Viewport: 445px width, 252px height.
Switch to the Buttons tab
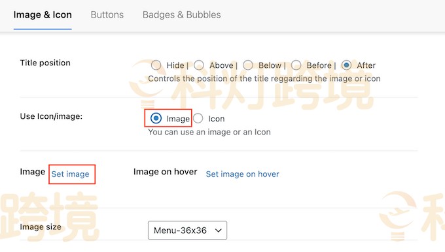(x=107, y=15)
